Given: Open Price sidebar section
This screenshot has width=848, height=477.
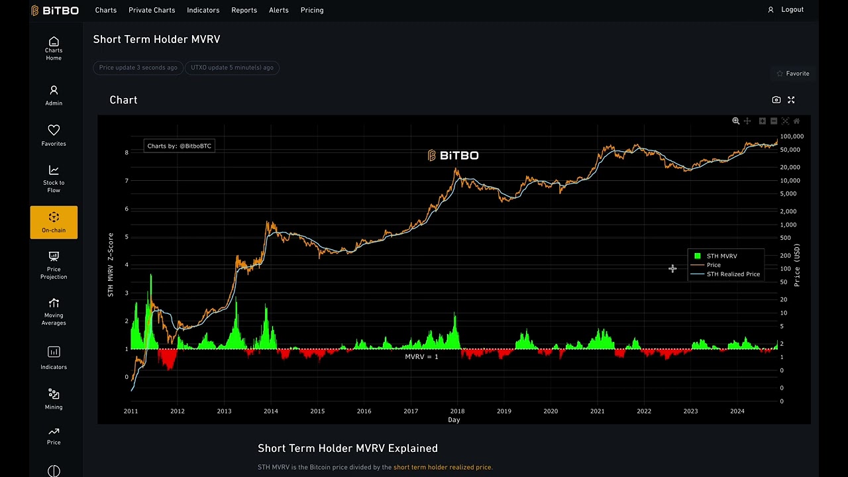Looking at the screenshot, I should (x=54, y=435).
